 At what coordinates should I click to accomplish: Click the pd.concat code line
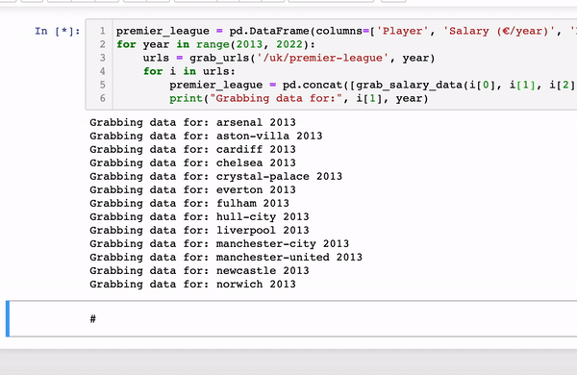[373, 85]
